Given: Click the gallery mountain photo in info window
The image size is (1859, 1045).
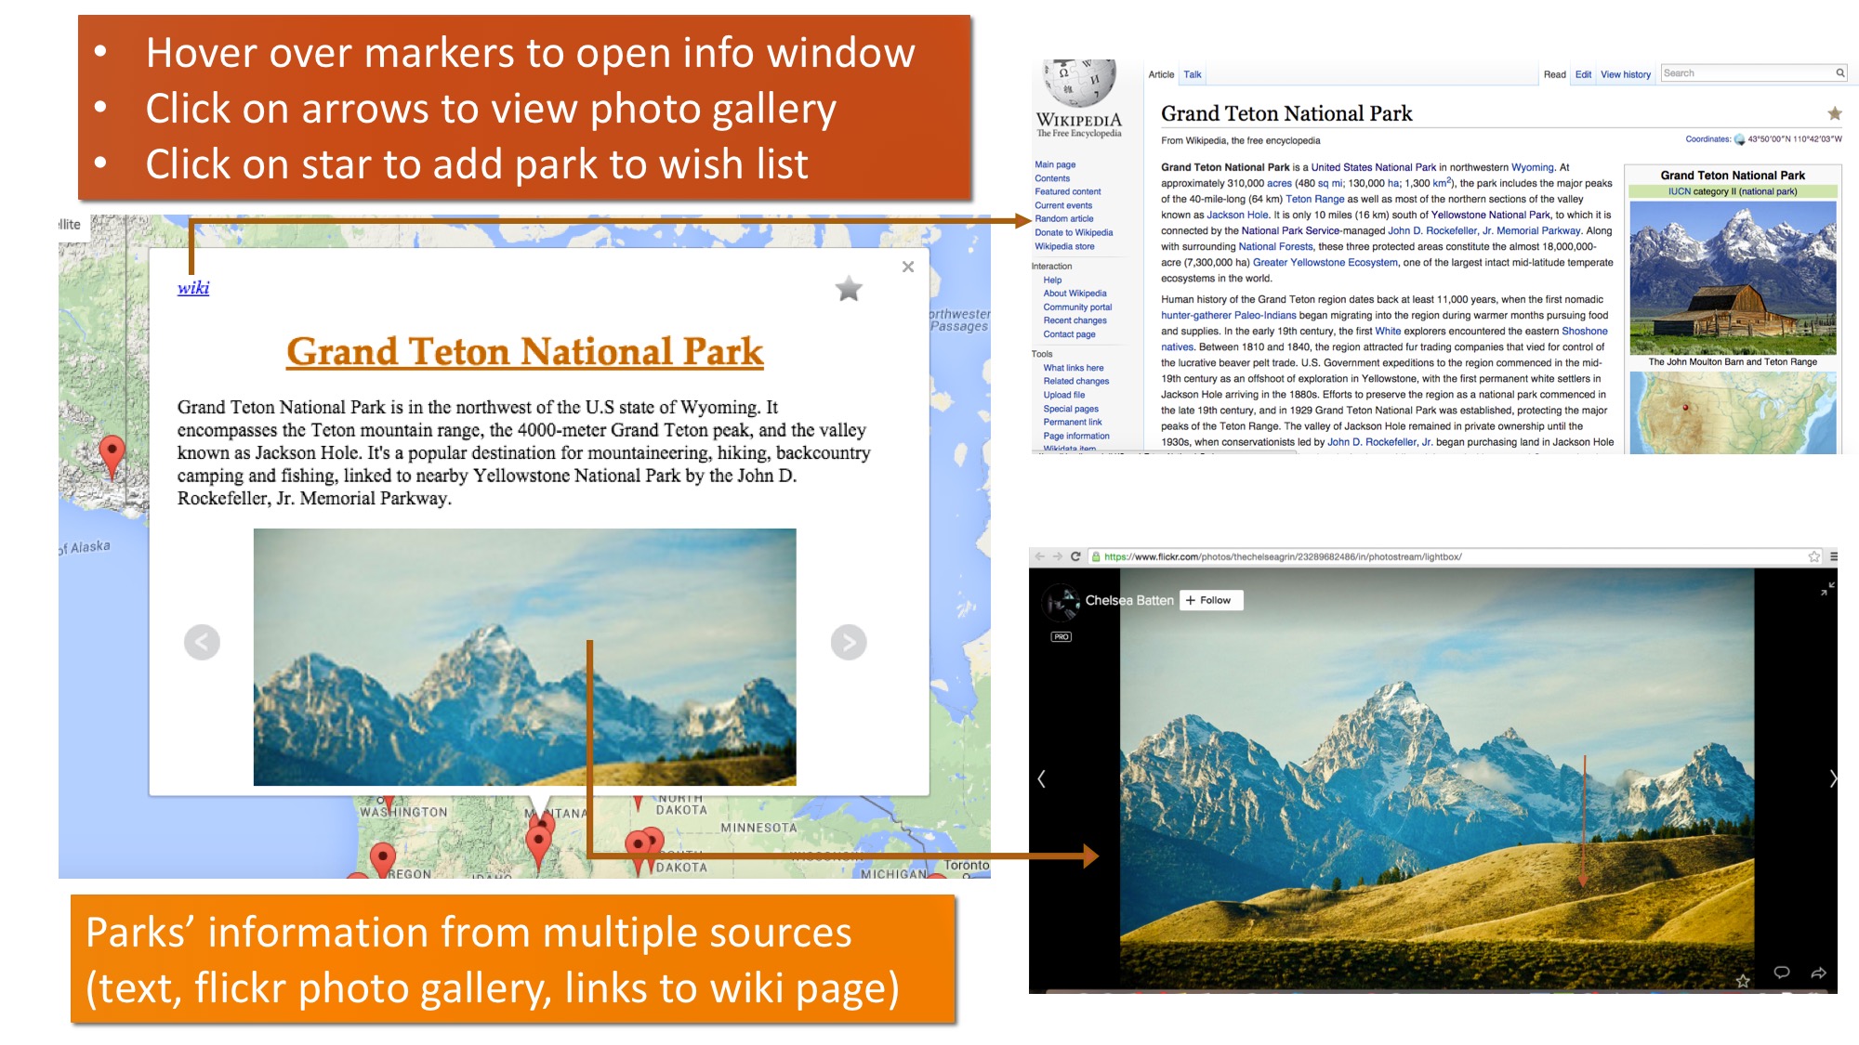Looking at the screenshot, I should [x=525, y=657].
